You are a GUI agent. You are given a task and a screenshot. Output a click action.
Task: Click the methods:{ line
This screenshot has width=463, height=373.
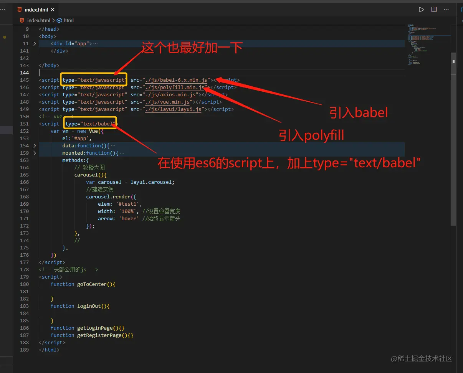pos(76,160)
